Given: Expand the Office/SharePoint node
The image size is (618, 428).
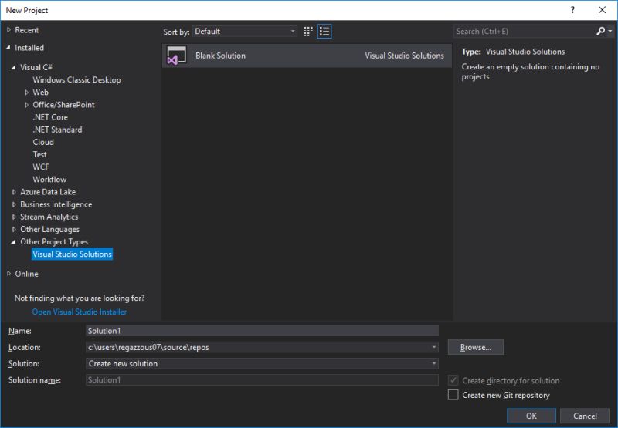Looking at the screenshot, I should (x=26, y=105).
